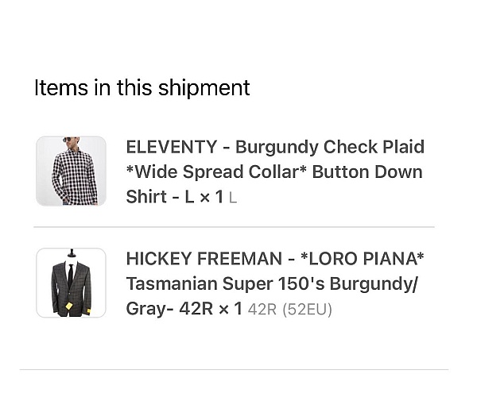Viewport: 477px width, 397px height.
Task: Click the yellow tag on jacket image
Action: (x=69, y=305)
